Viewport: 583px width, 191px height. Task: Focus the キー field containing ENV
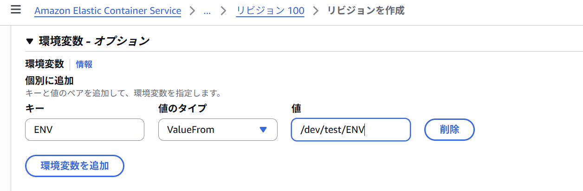[x=84, y=130]
